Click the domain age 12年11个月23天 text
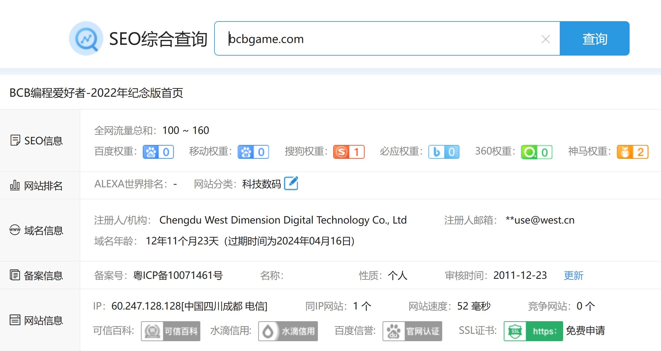This screenshot has width=661, height=351. point(182,241)
